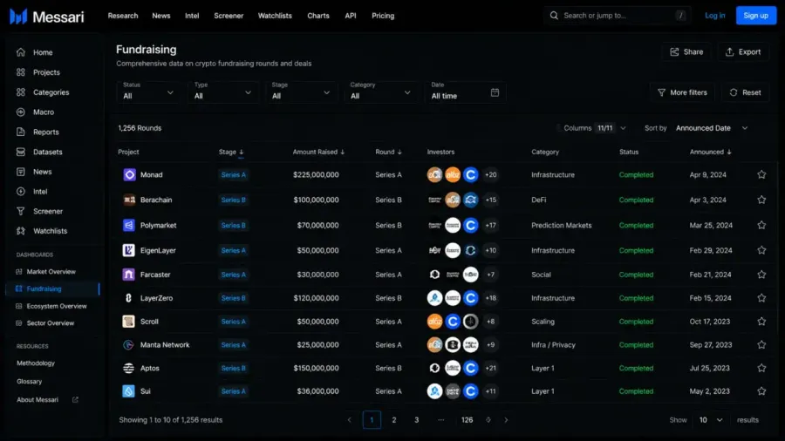Click the Sign up button

pyautogui.click(x=755, y=16)
